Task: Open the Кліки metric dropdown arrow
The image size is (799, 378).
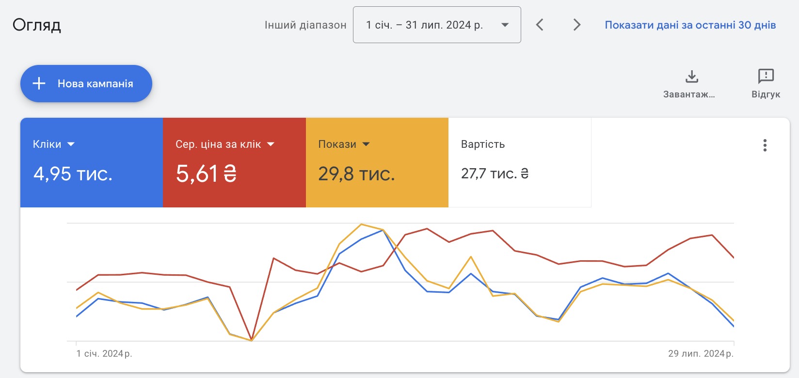Action: pos(71,144)
